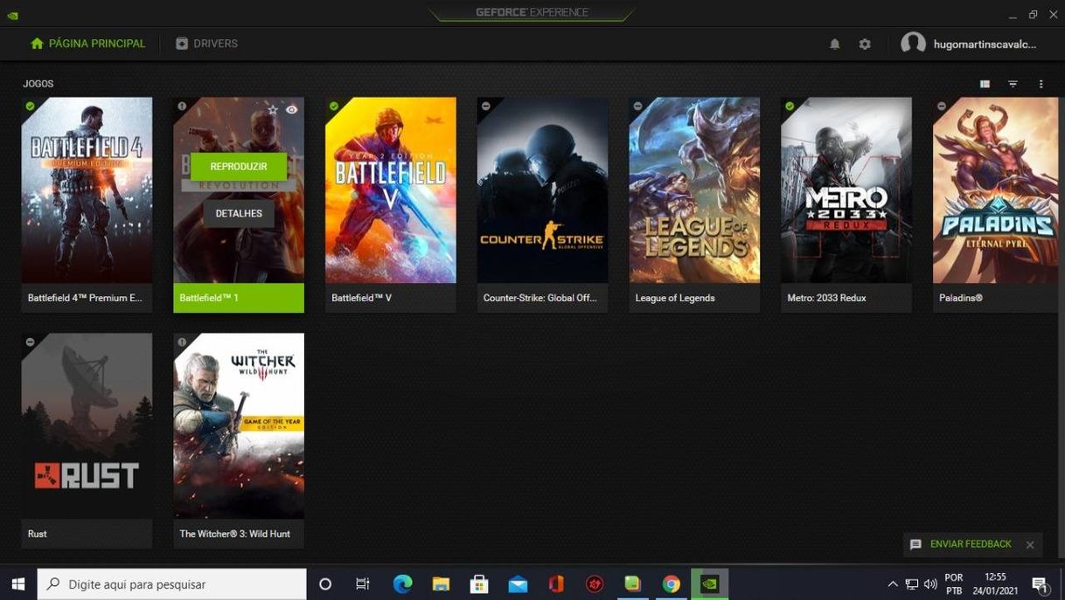This screenshot has width=1065, height=600.
Task: Open the notifications bell
Action: (x=835, y=44)
